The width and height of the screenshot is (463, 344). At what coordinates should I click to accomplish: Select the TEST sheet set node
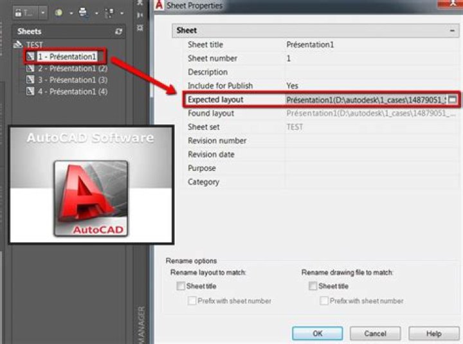[35, 45]
